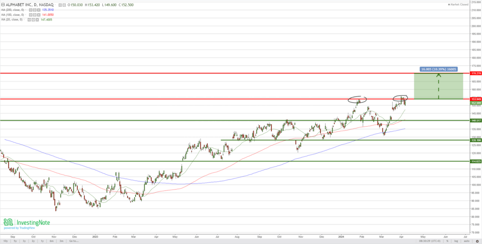Click the 16.005 (10.39%) measurement label

(x=438, y=69)
